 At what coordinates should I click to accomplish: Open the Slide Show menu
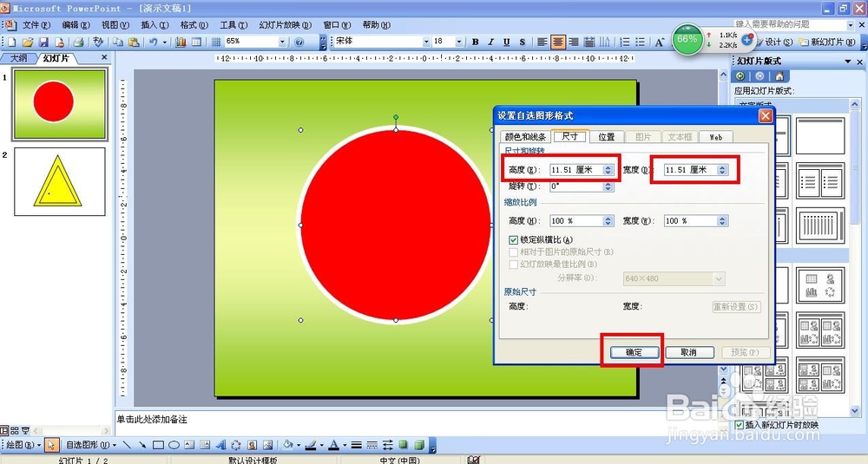tap(285, 25)
